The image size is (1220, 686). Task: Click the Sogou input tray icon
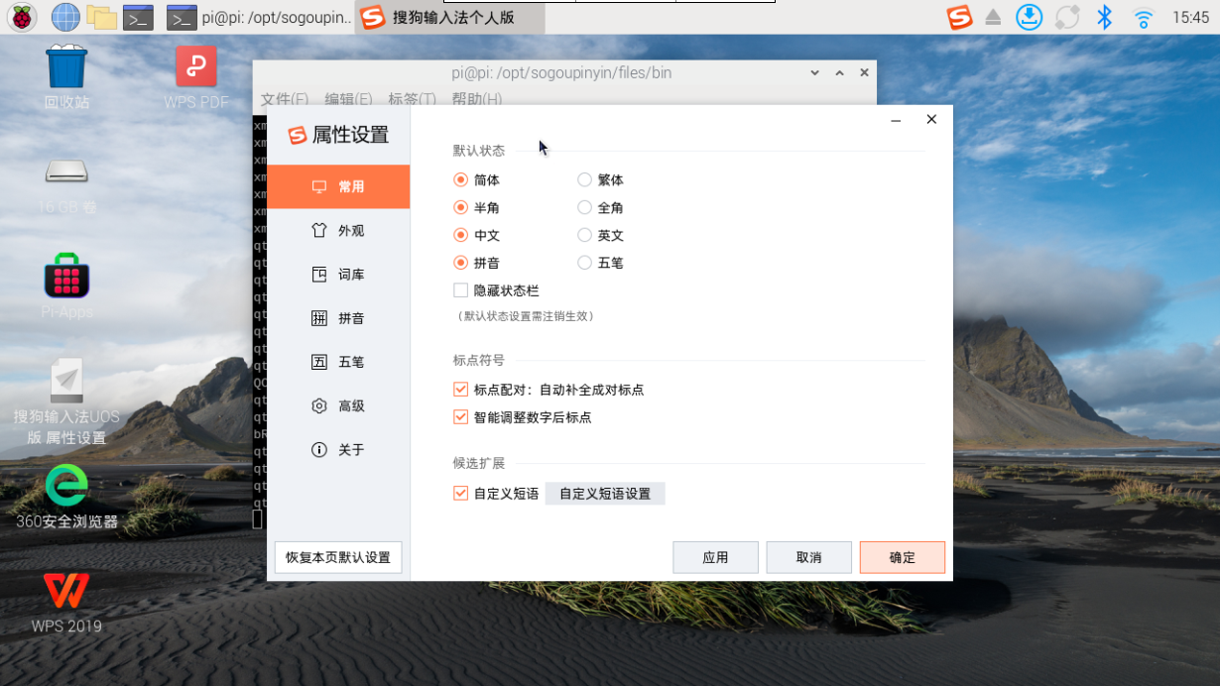(x=959, y=17)
